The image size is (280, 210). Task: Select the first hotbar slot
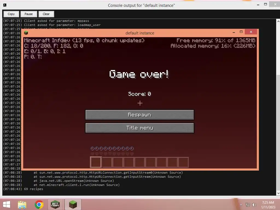[96, 162]
